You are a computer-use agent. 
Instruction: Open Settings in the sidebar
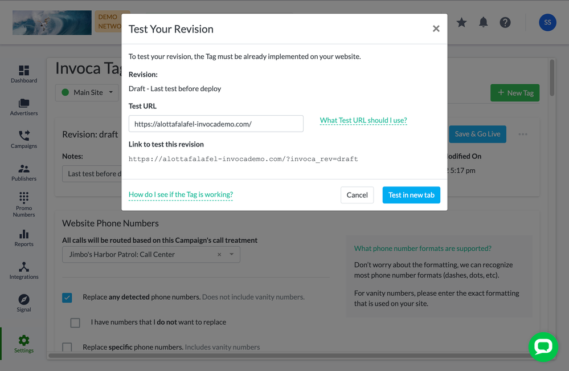pos(24,344)
